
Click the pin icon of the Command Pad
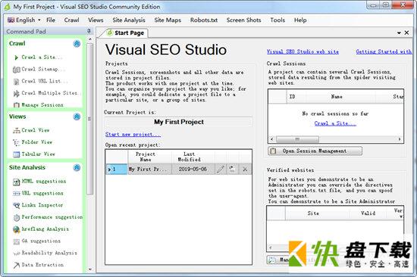89,31
